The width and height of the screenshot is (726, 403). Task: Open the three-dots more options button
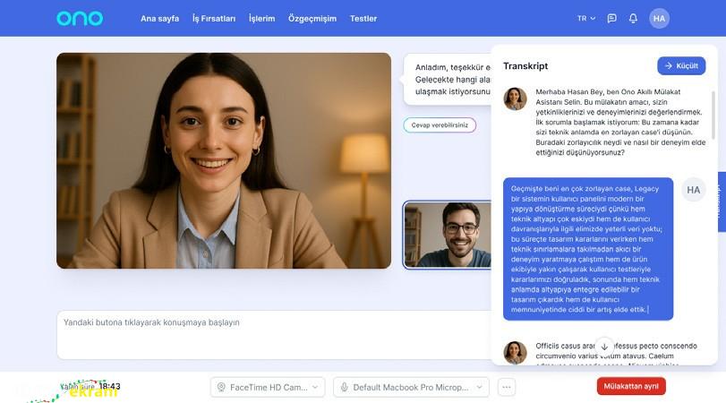tap(507, 387)
